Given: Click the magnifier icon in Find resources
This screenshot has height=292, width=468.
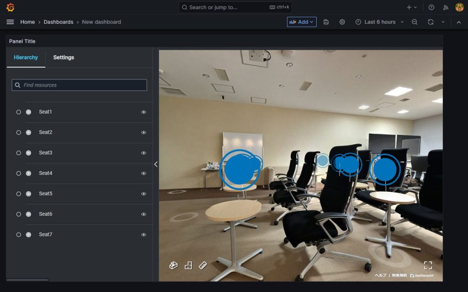Looking at the screenshot, I should [18, 85].
